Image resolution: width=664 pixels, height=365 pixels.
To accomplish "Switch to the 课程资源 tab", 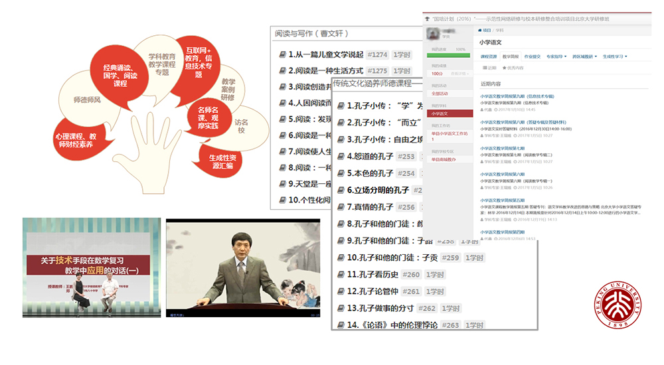I will (489, 56).
